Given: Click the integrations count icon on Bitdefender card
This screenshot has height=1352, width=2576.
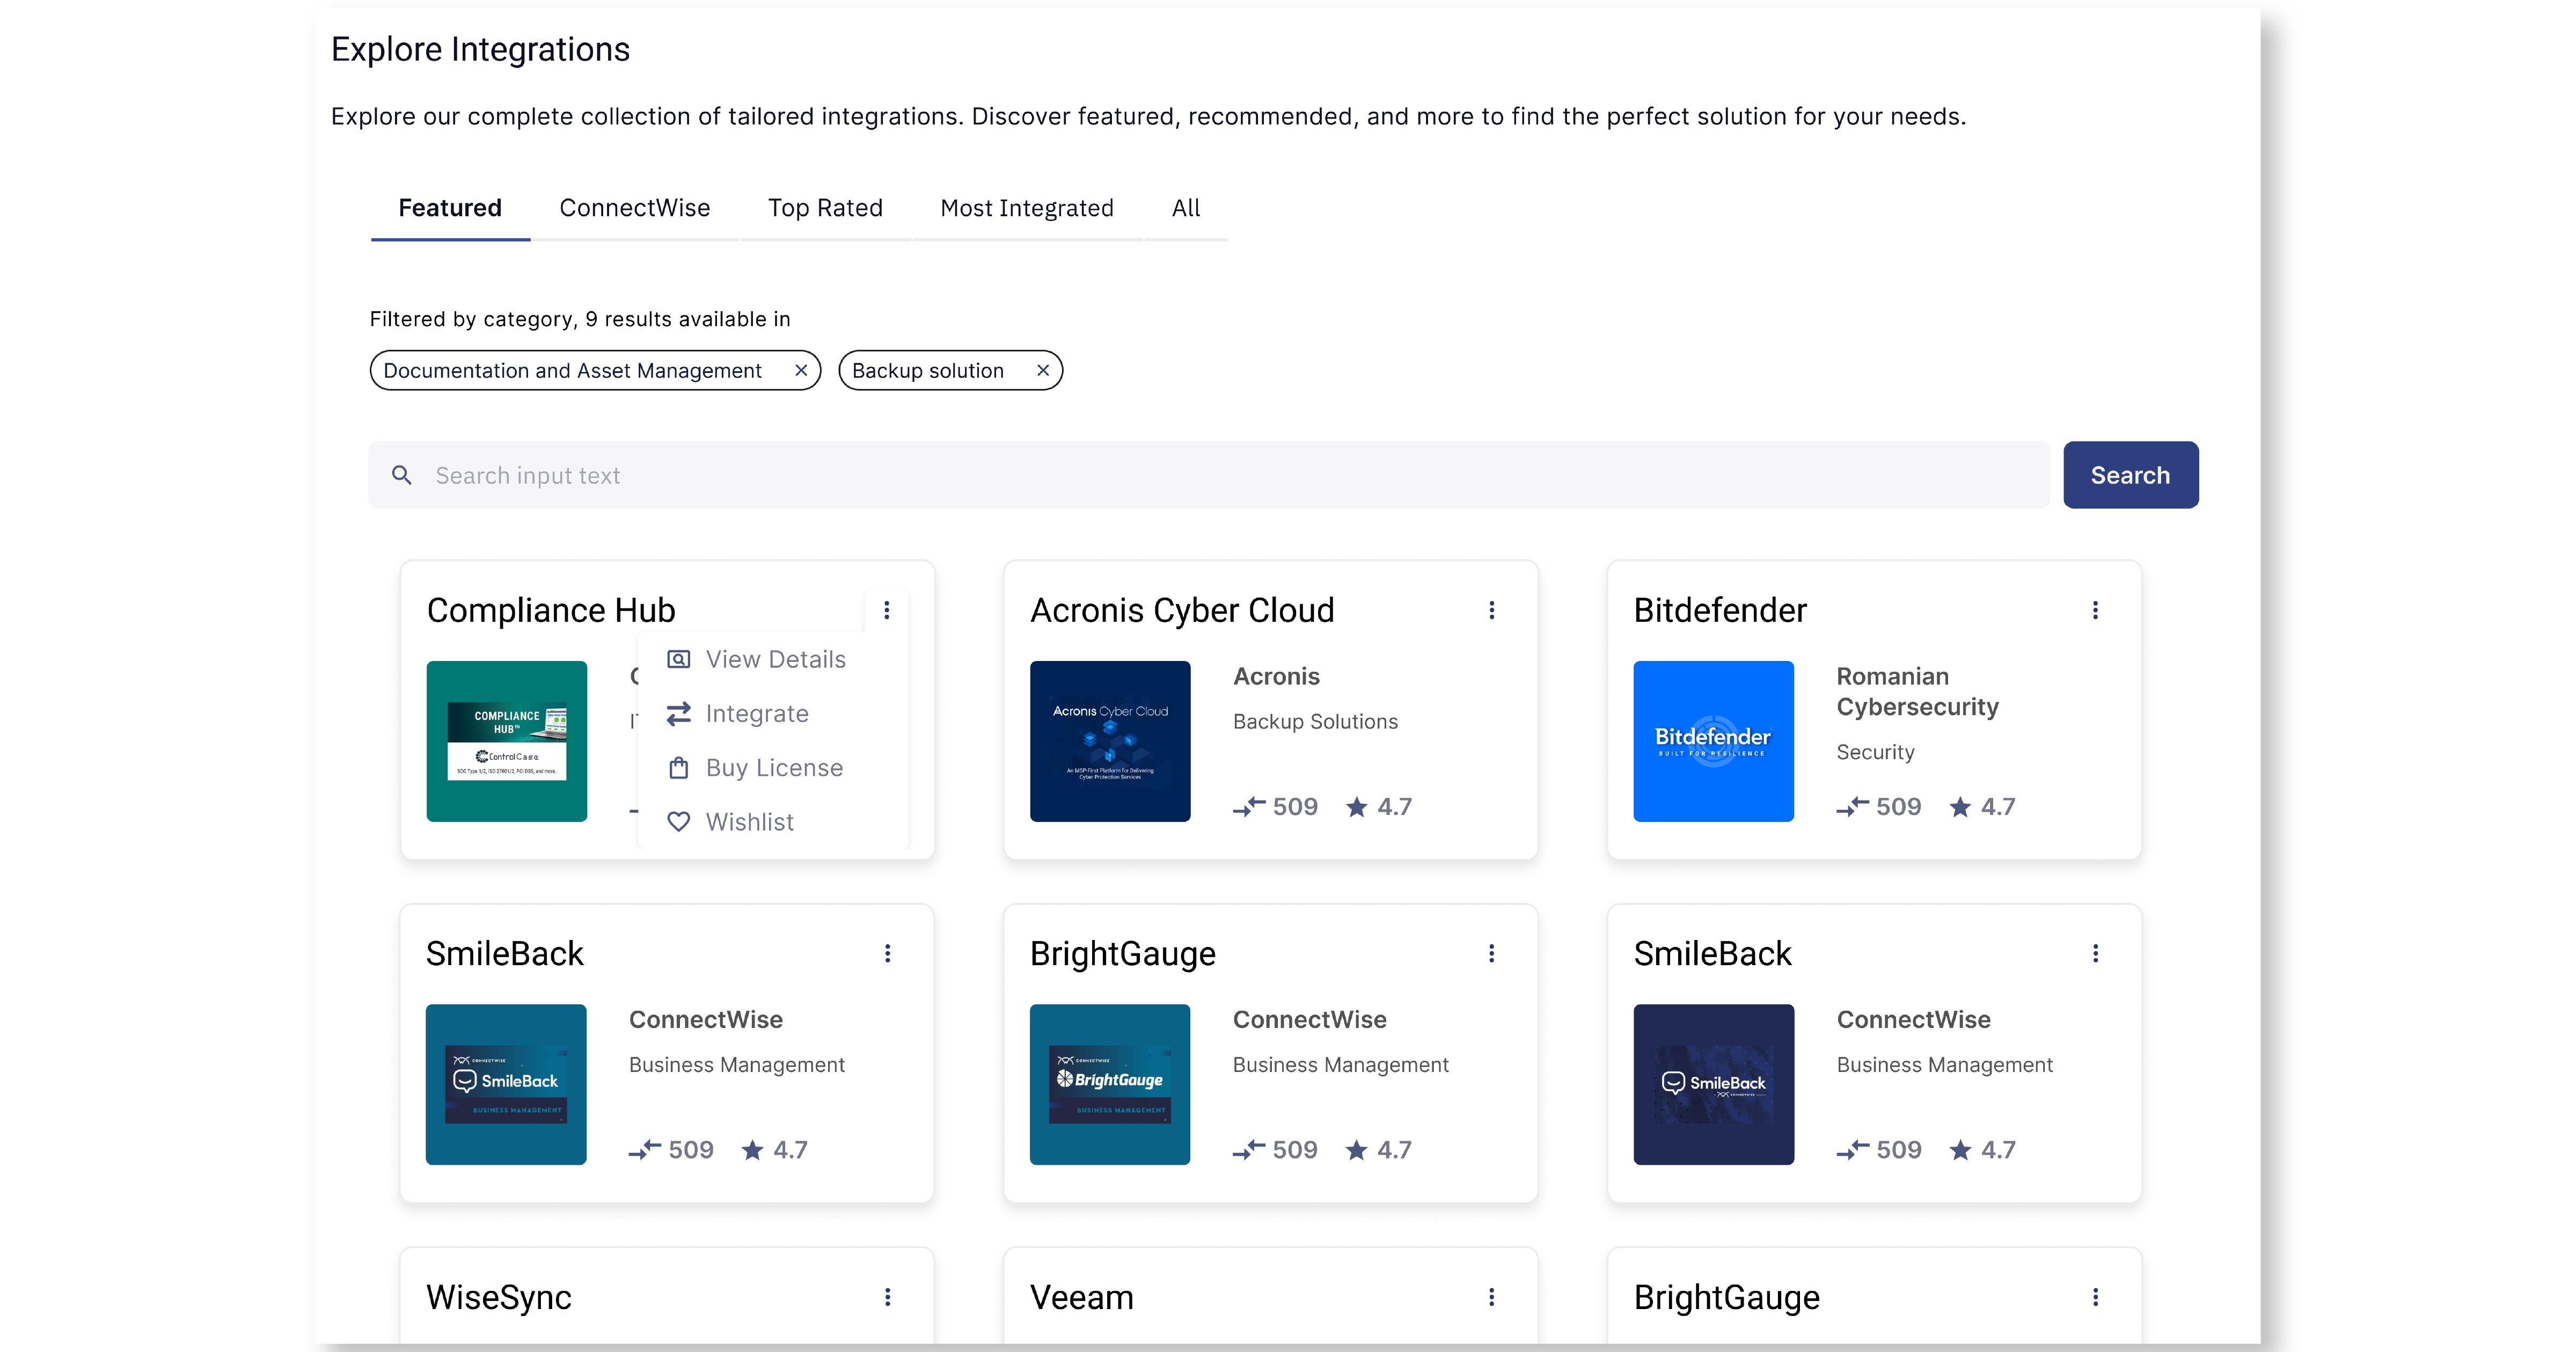Looking at the screenshot, I should tap(1852, 806).
